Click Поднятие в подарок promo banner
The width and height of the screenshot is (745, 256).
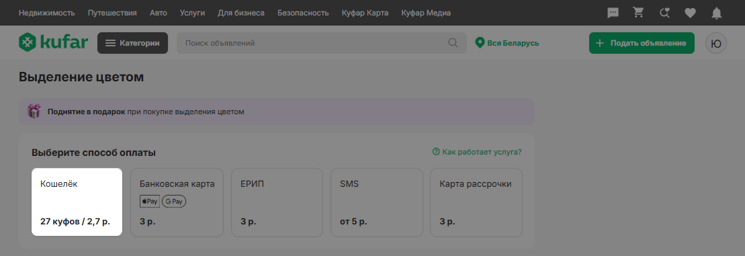tap(277, 112)
